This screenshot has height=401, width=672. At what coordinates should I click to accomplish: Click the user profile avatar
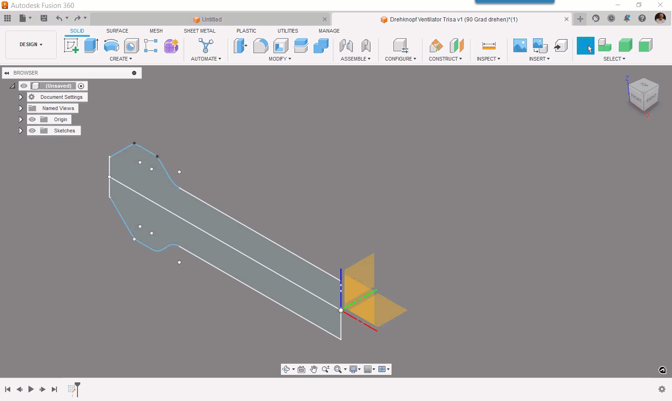(x=661, y=19)
